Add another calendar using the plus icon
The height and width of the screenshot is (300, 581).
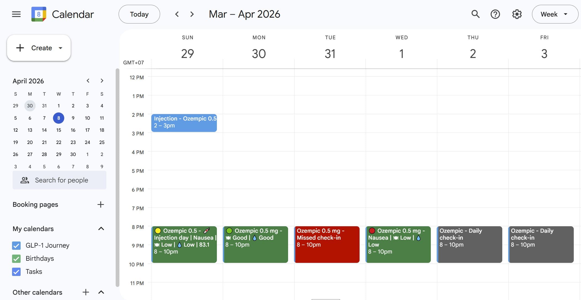point(86,292)
